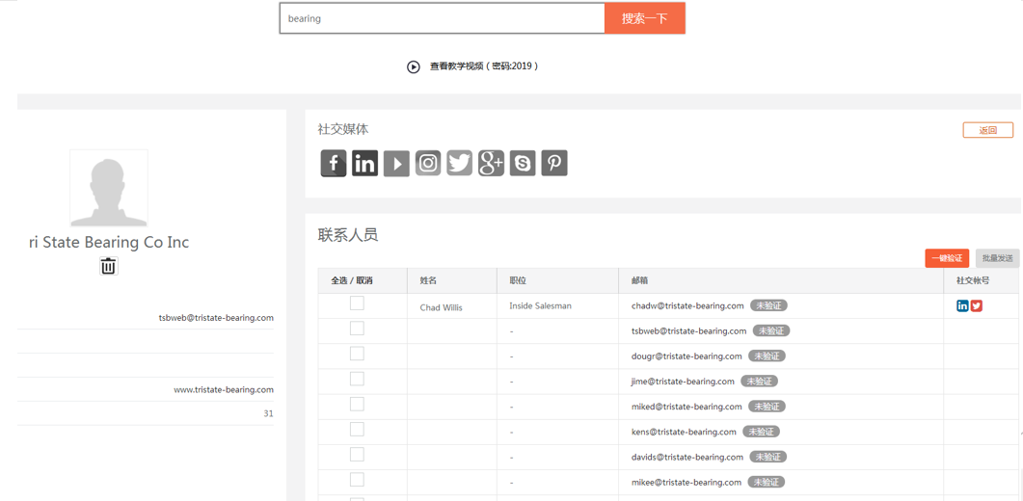Click the YouTube play icon

click(396, 163)
